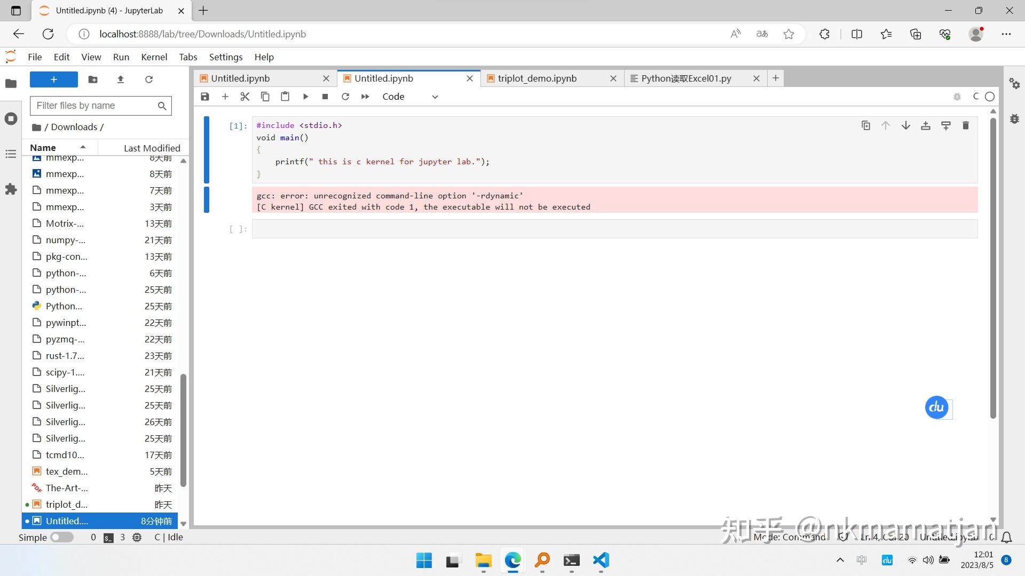Screen dimensions: 1025x576
Task: Cut the selected cell with scissors icon
Action: (245, 97)
